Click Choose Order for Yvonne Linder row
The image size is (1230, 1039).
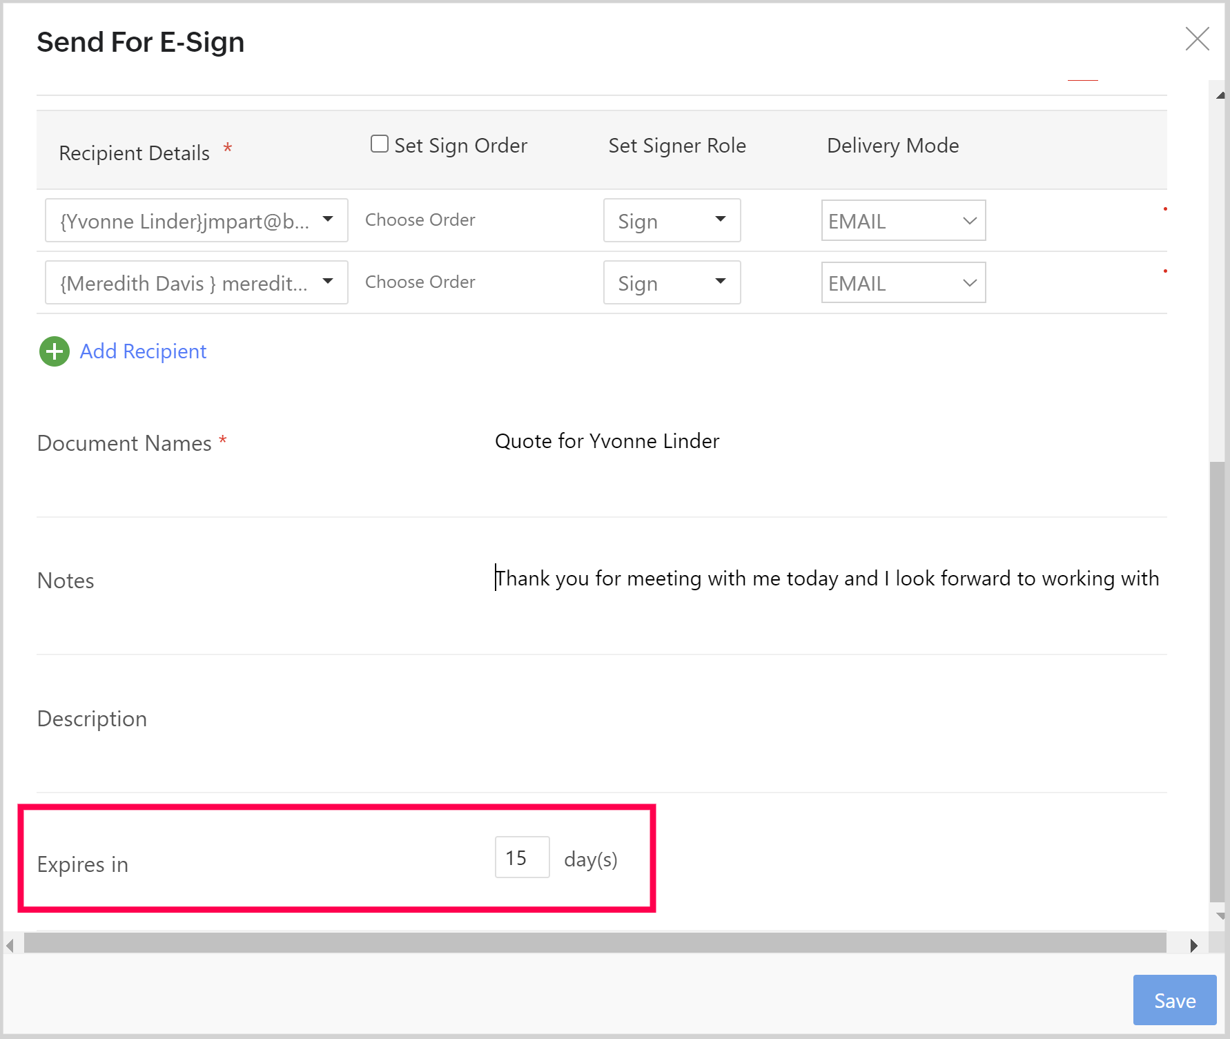point(420,220)
